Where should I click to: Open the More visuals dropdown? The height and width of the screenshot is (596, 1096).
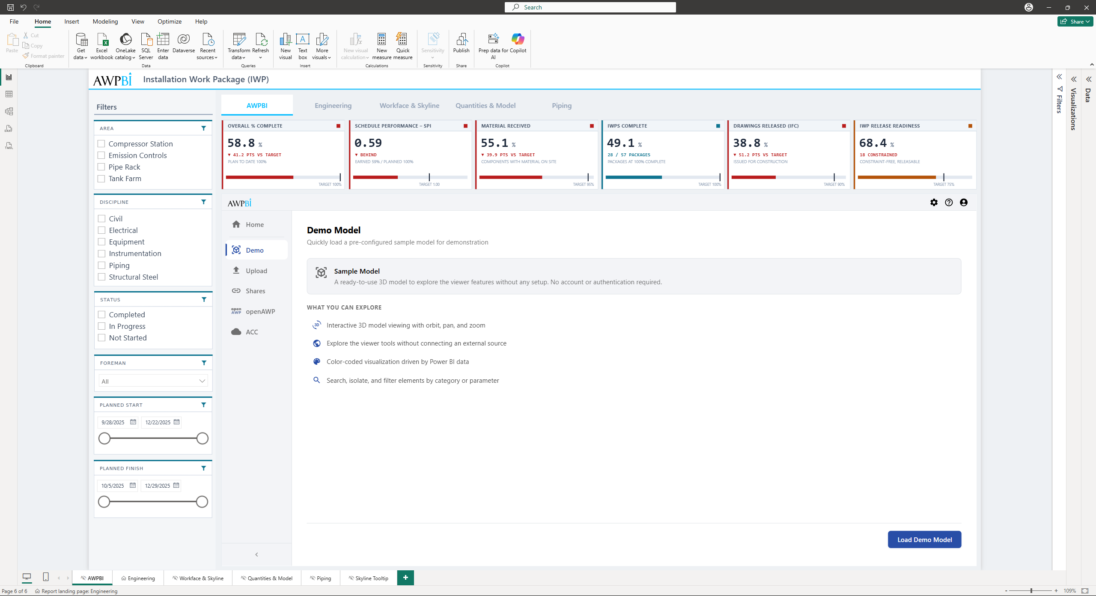click(x=330, y=58)
